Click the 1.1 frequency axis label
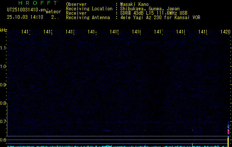232x147 pixels. pos(3,48)
